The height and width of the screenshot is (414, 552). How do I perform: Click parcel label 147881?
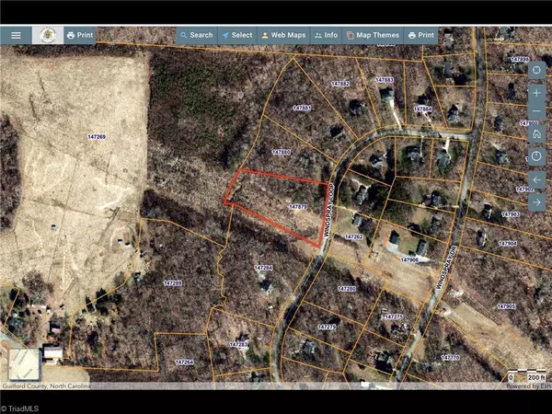[x=302, y=108]
